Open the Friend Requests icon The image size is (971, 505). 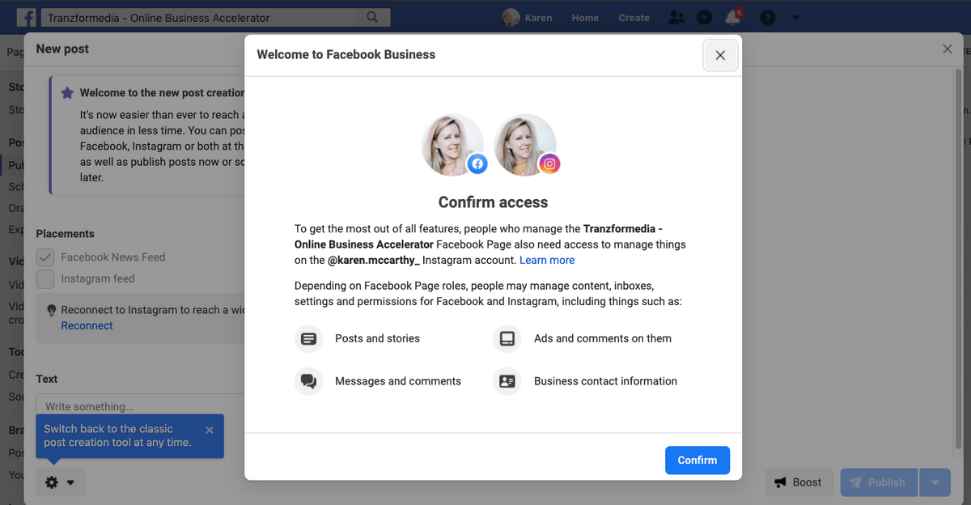point(676,17)
